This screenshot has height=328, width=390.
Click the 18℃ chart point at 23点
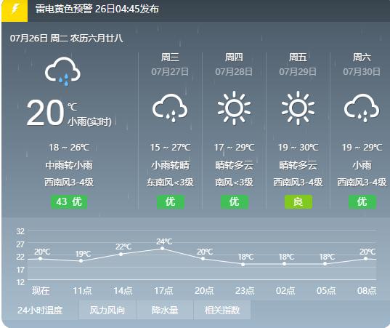coord(243,264)
